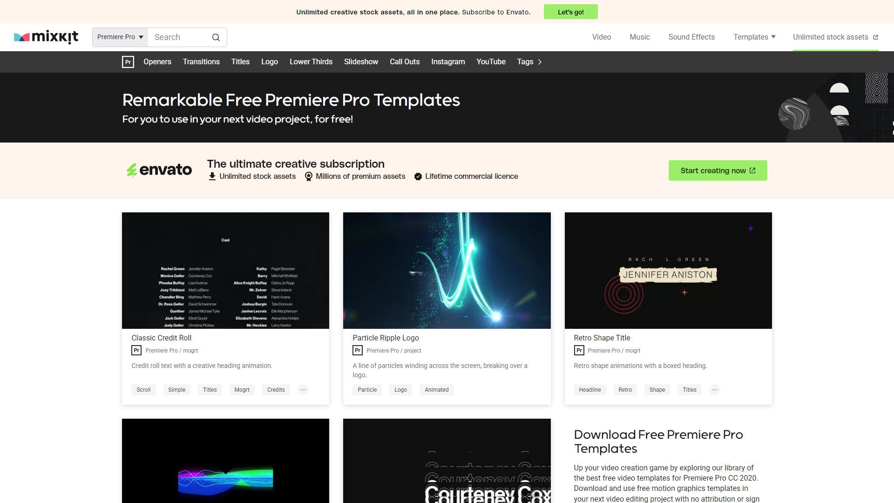Click the Credits tag

point(276,390)
